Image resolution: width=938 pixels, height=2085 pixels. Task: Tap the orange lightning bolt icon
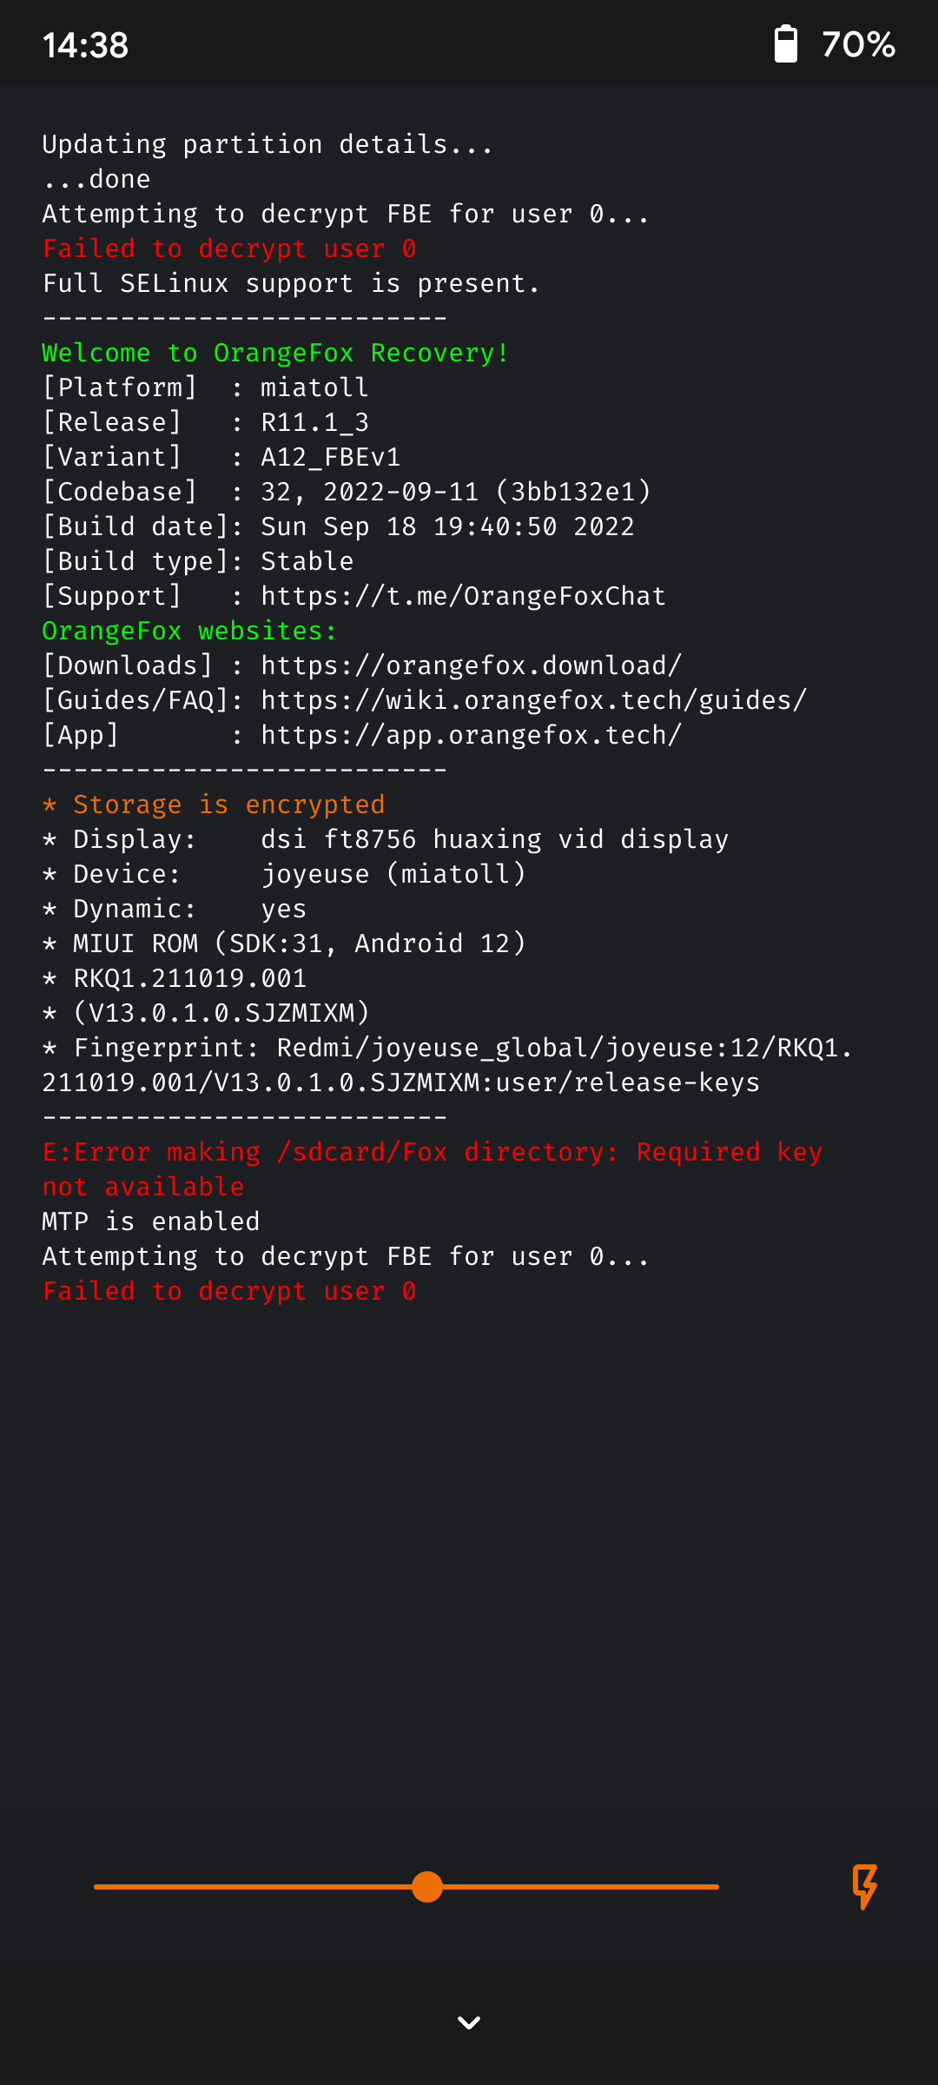pyautogui.click(x=864, y=1886)
